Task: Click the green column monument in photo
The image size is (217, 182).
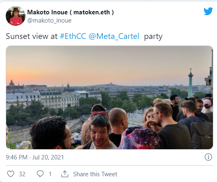Action: [191, 83]
